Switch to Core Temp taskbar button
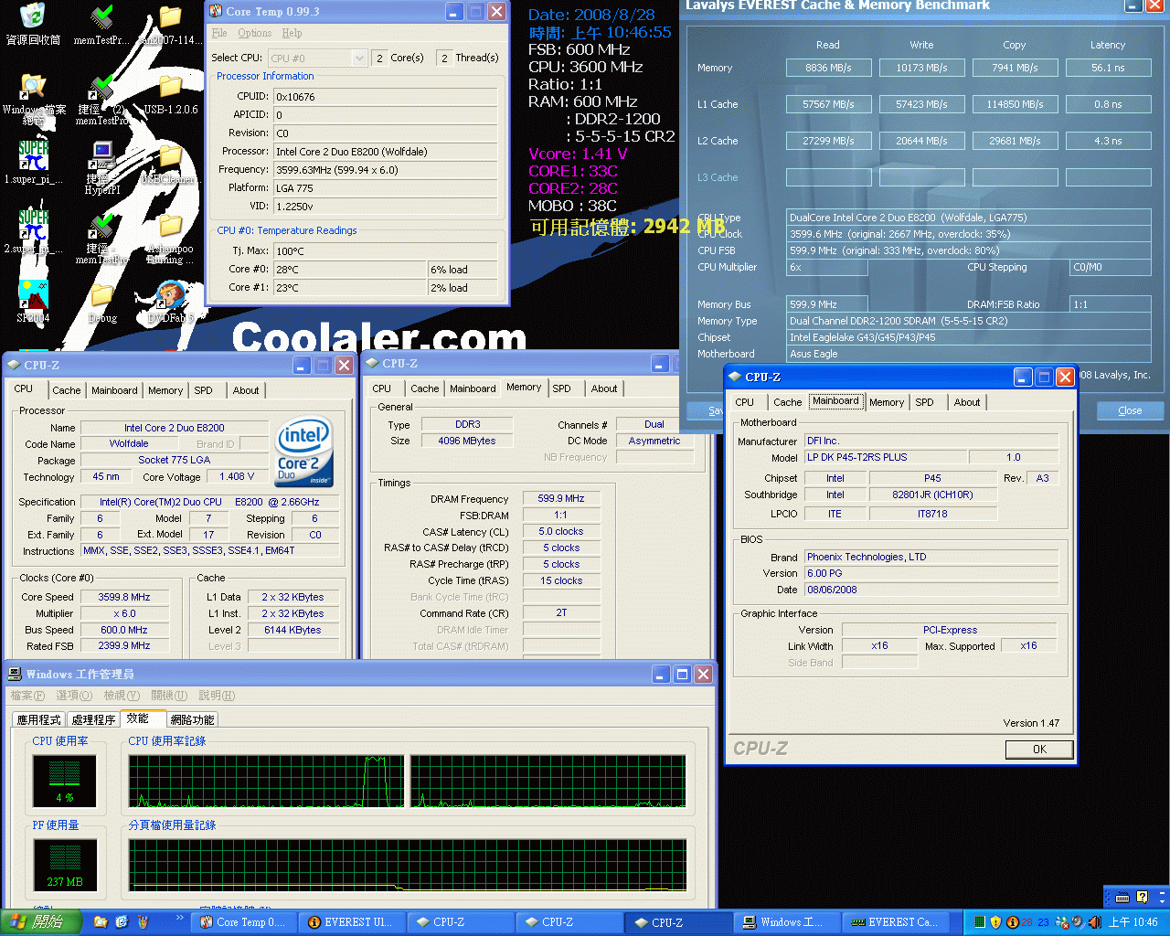This screenshot has width=1170, height=936. click(x=244, y=922)
